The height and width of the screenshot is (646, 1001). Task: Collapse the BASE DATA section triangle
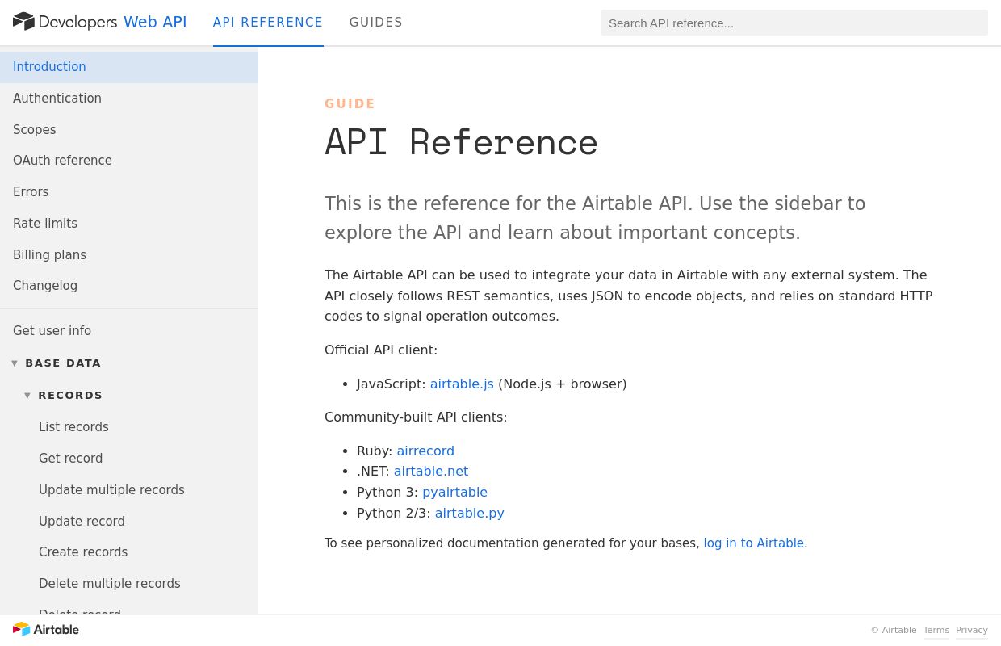point(15,363)
